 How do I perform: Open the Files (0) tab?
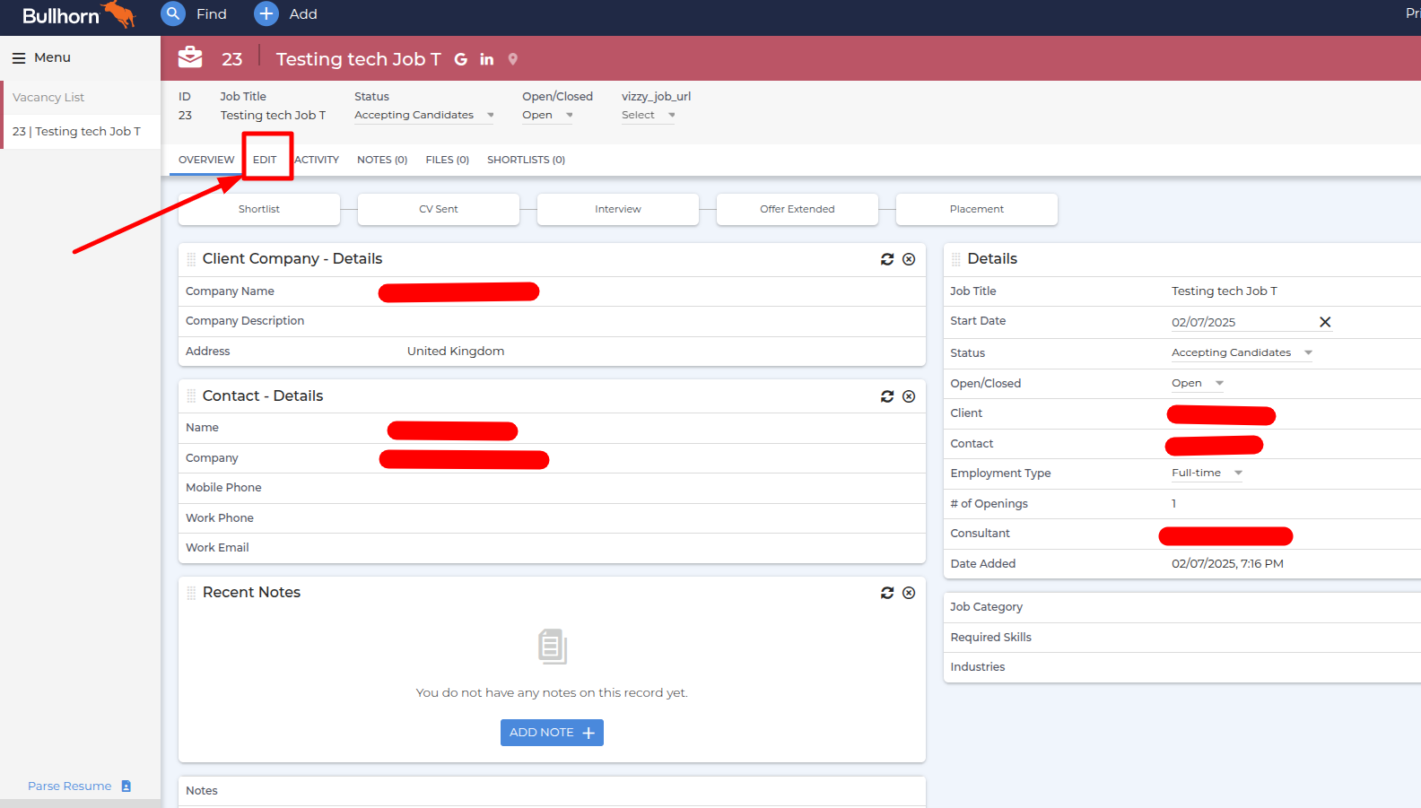[448, 160]
